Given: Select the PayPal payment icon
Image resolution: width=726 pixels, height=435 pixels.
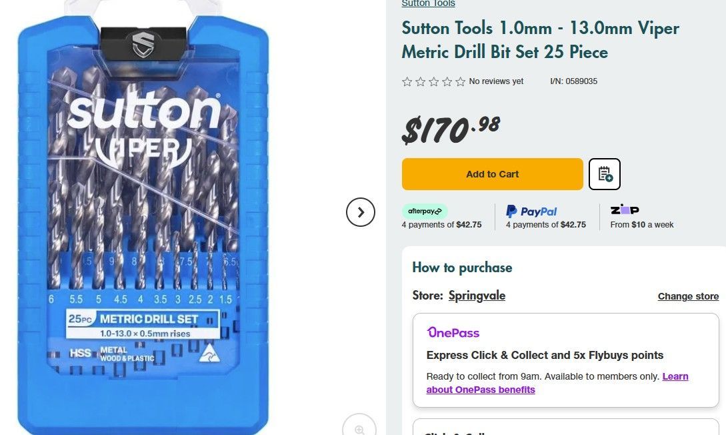Looking at the screenshot, I should pyautogui.click(x=531, y=211).
